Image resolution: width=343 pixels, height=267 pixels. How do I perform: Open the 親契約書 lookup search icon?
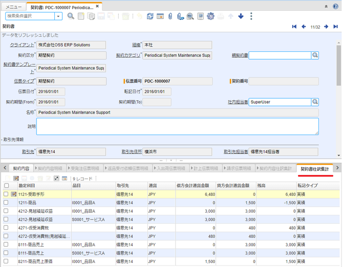315,55
